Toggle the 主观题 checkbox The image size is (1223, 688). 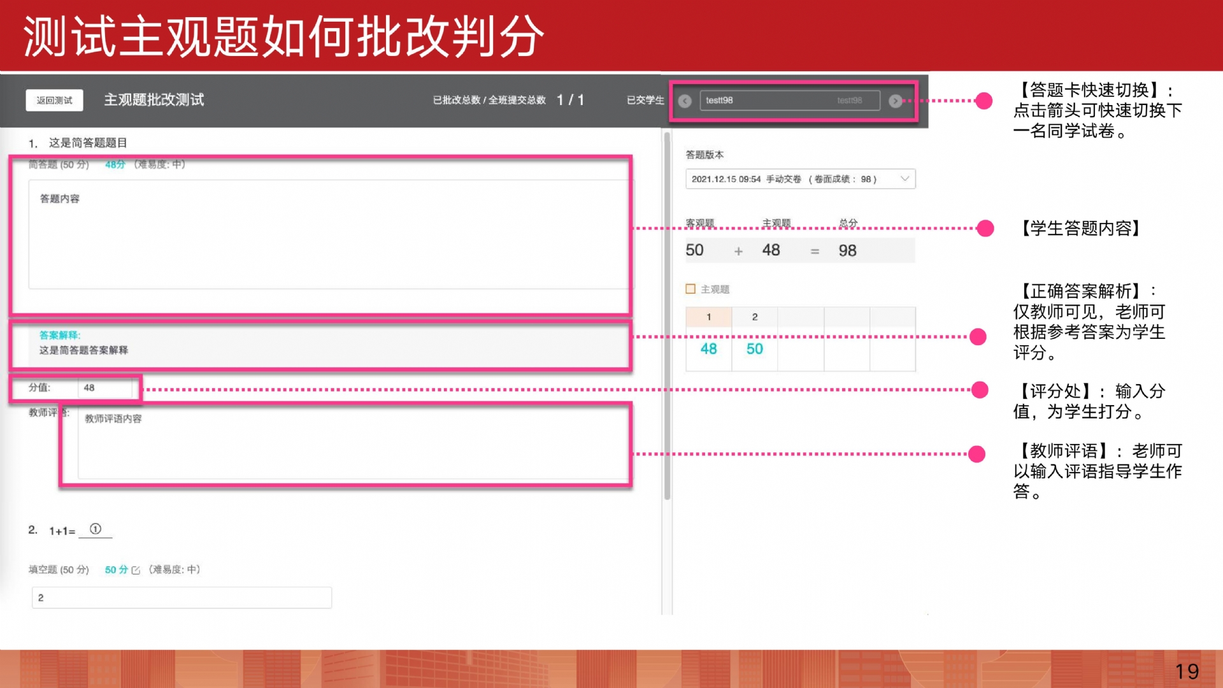click(690, 289)
